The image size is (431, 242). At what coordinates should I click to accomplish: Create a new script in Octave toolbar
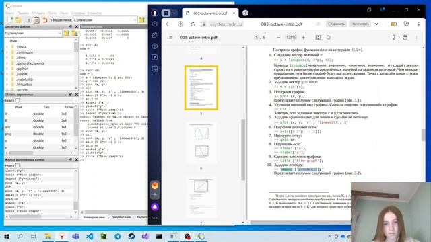click(x=11, y=20)
